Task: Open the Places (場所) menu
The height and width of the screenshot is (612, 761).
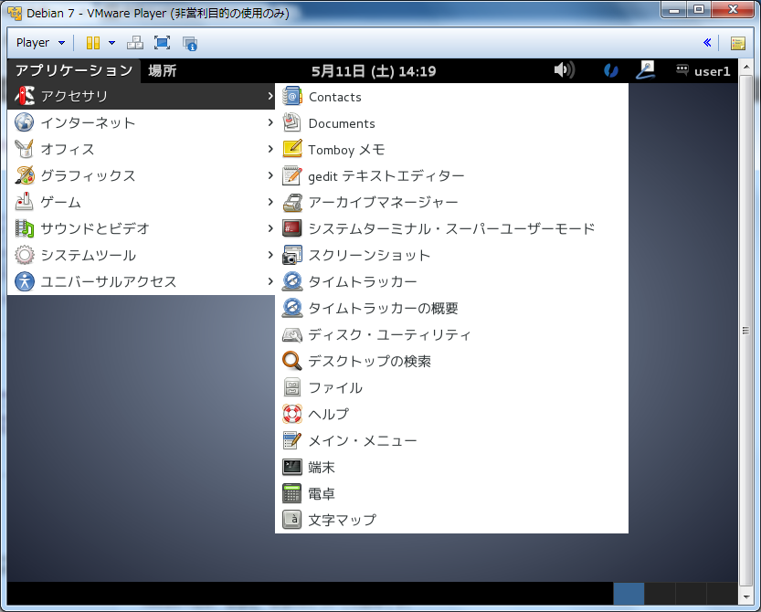Action: point(163,71)
